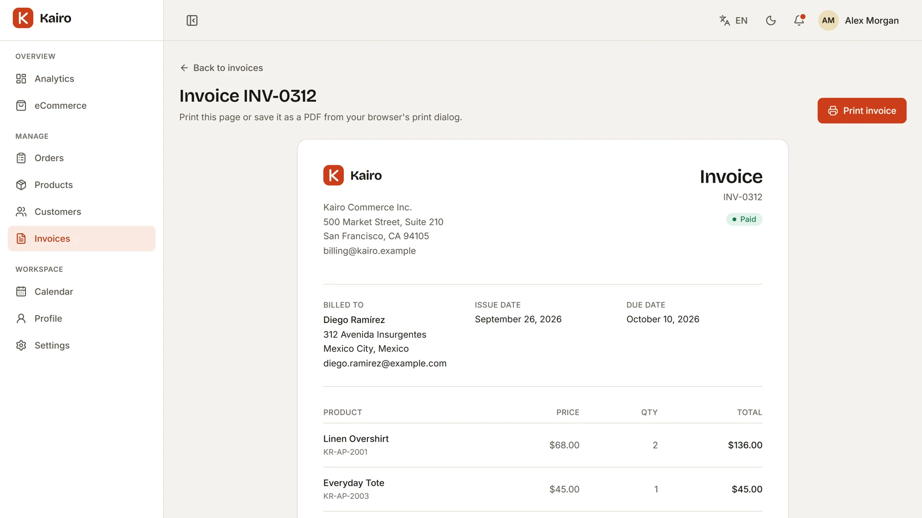Open the Calendar label in workspace
Viewport: 922px width, 518px height.
point(54,292)
